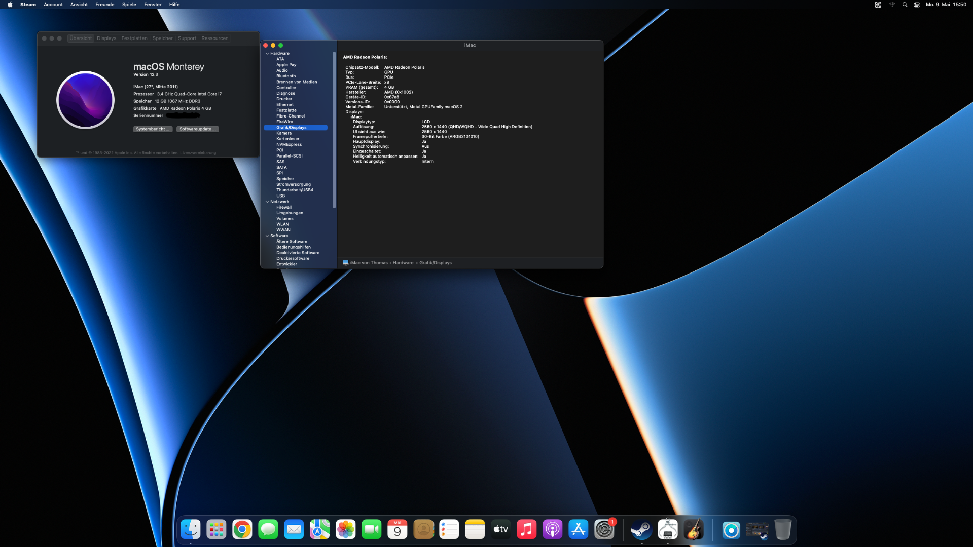Viewport: 973px width, 547px height.
Task: Click the Systembericht button
Action: click(153, 129)
